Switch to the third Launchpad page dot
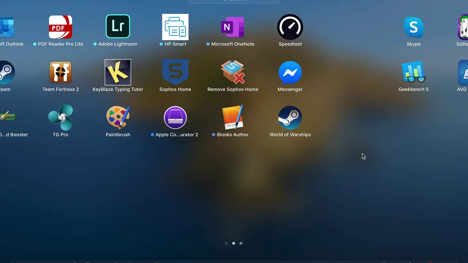Screen dimensions: 468x263 [241, 243]
